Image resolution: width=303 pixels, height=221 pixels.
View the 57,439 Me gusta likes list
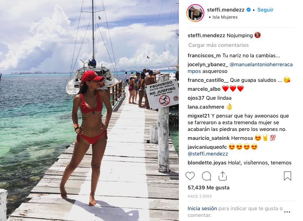[x=208, y=188]
